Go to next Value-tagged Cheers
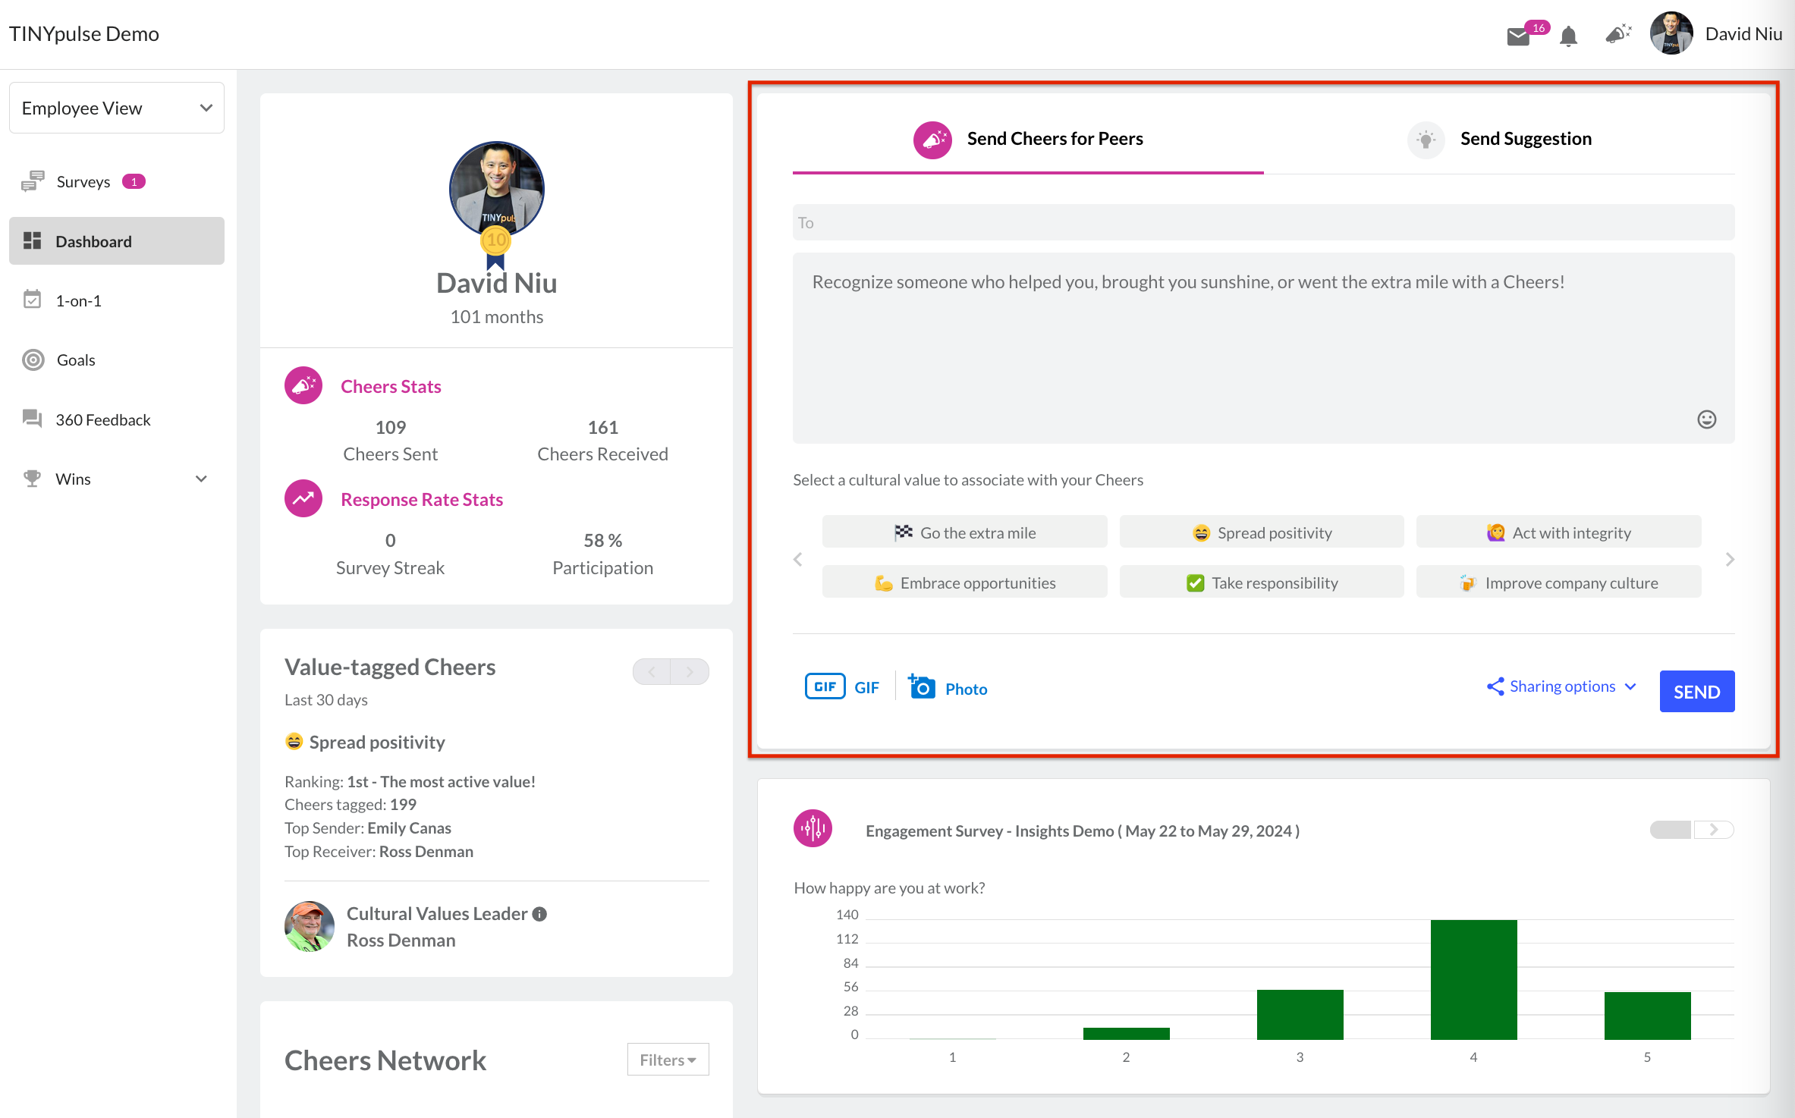Image resolution: width=1795 pixels, height=1118 pixels. 690,671
